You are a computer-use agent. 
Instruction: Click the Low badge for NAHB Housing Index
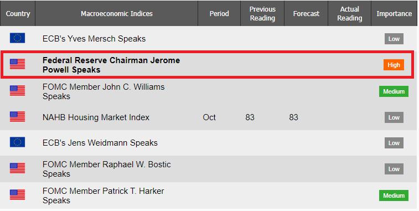[394, 117]
